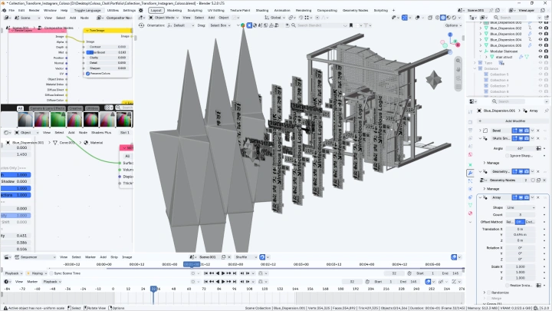Viewport: 552px width, 311px height.
Task: Open the Window menu
Action: click(50, 10)
